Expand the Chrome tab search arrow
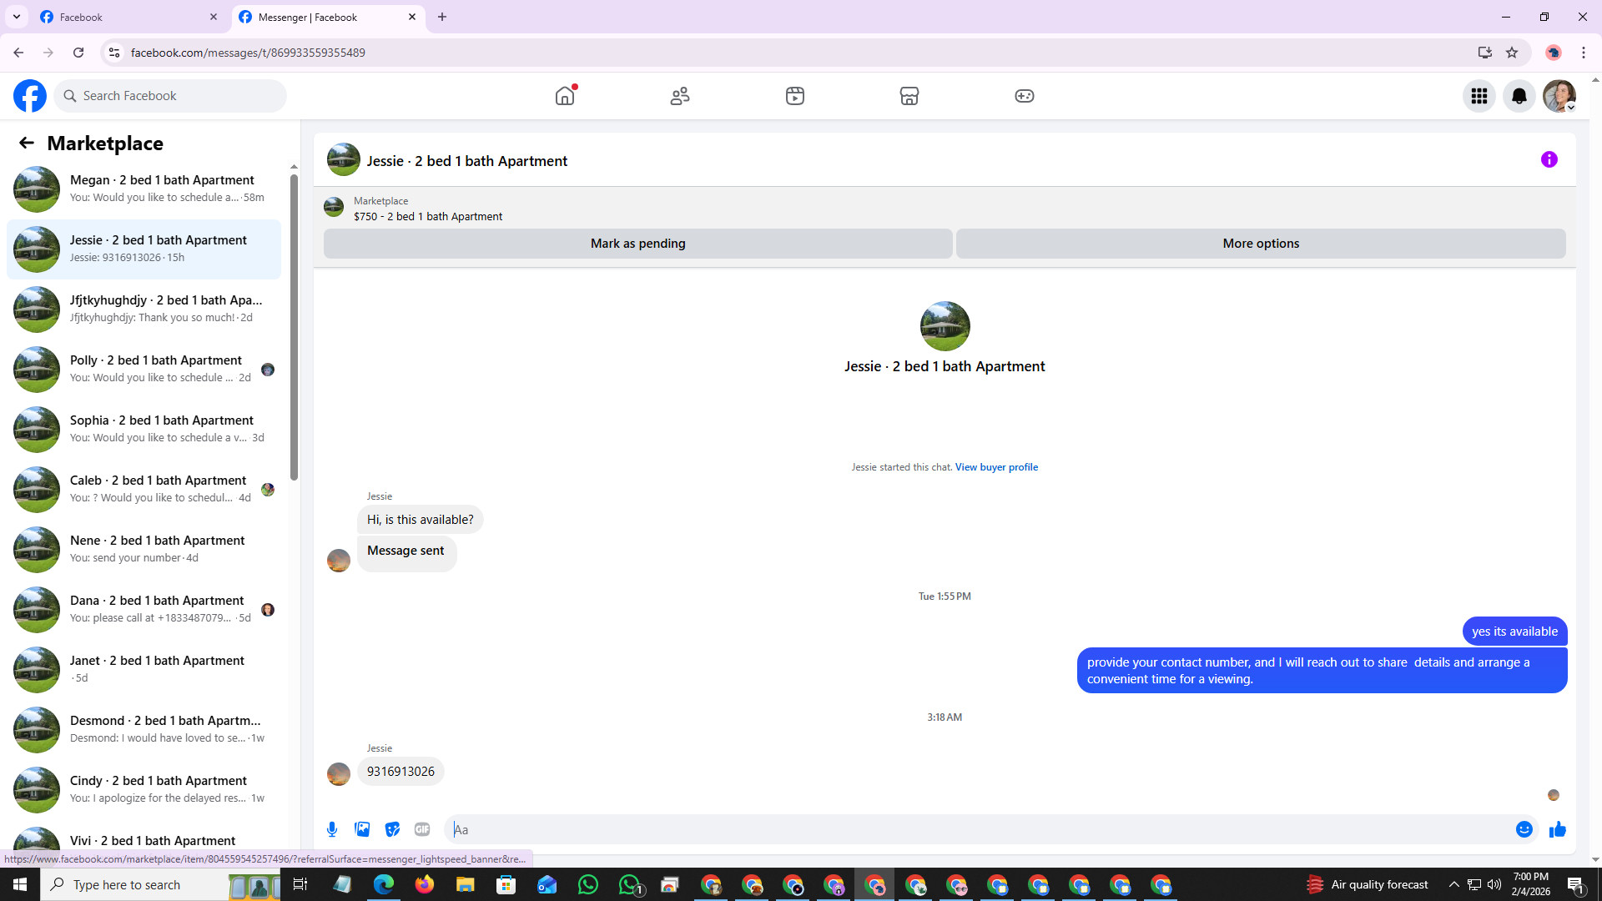This screenshot has width=1602, height=901. pyautogui.click(x=17, y=17)
